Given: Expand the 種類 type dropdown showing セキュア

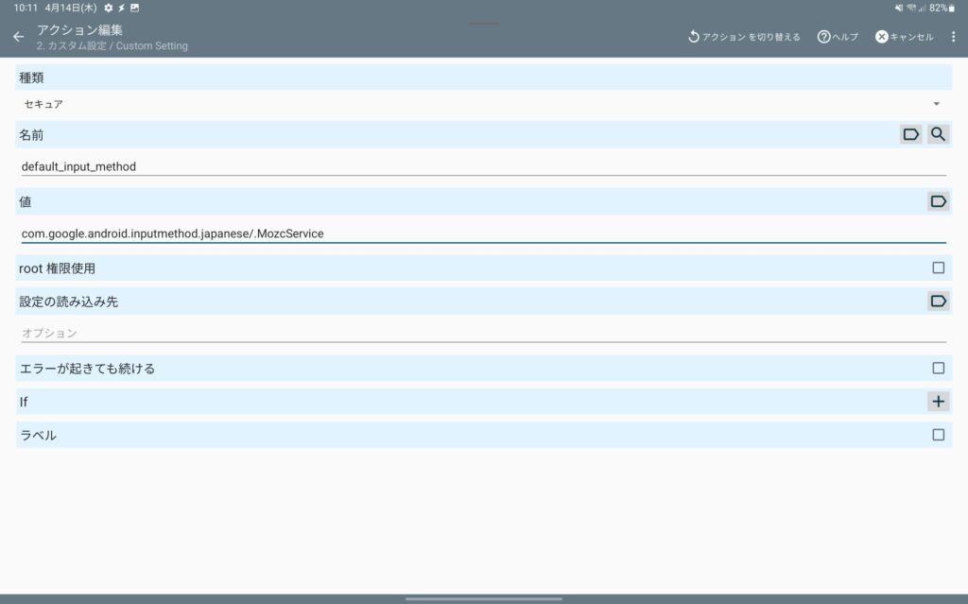Looking at the screenshot, I should (483, 104).
